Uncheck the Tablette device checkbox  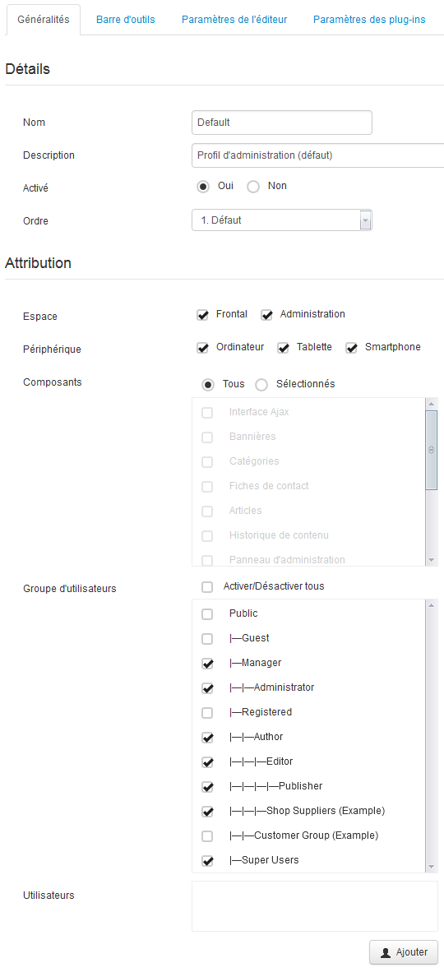(284, 348)
